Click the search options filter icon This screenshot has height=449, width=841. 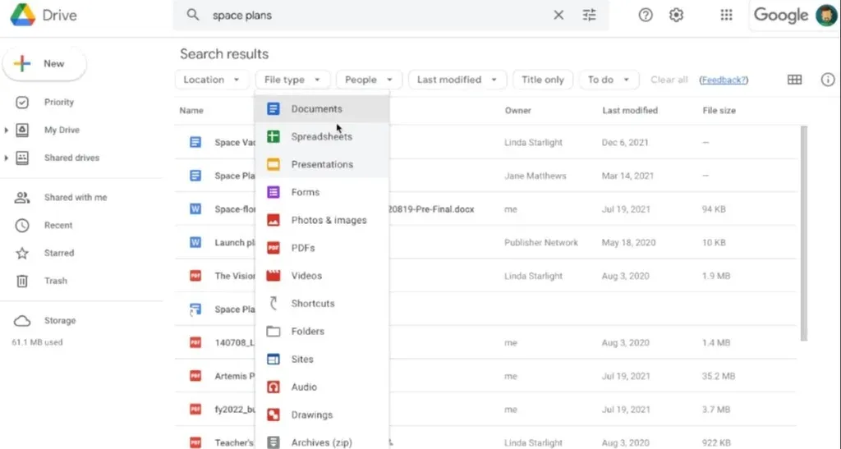(x=590, y=15)
